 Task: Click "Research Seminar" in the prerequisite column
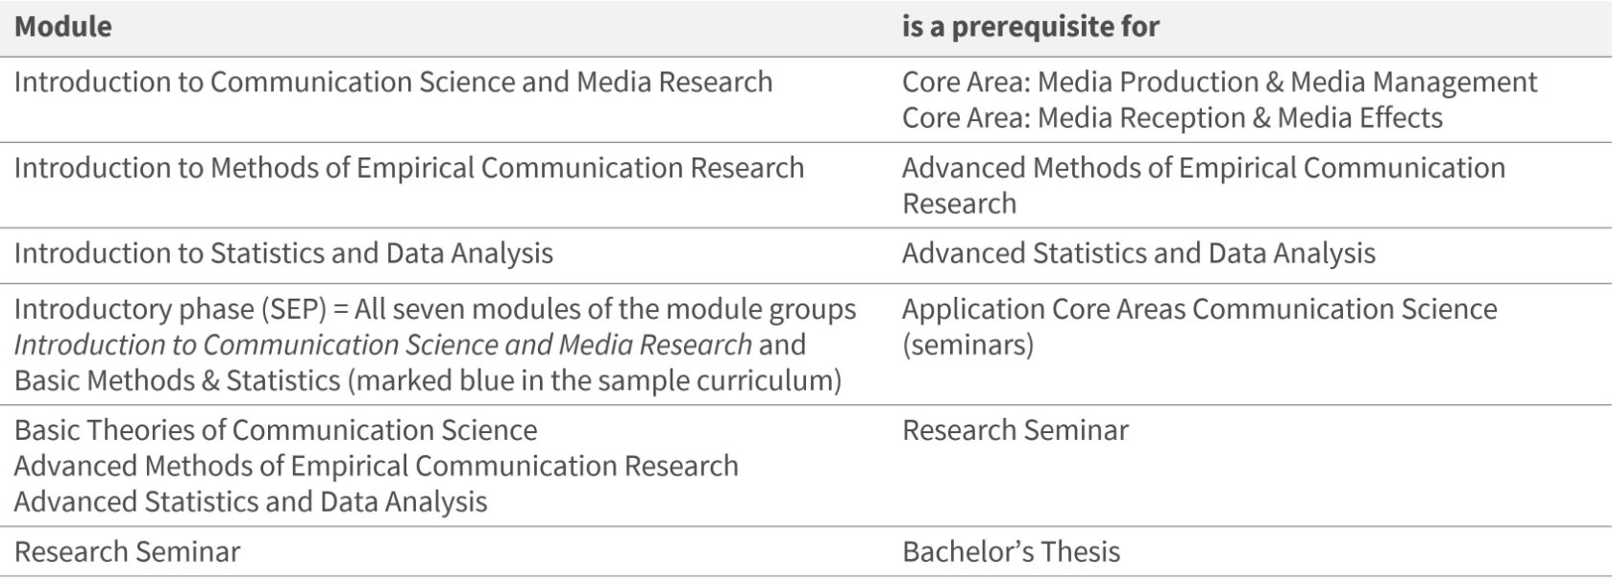click(x=1015, y=430)
